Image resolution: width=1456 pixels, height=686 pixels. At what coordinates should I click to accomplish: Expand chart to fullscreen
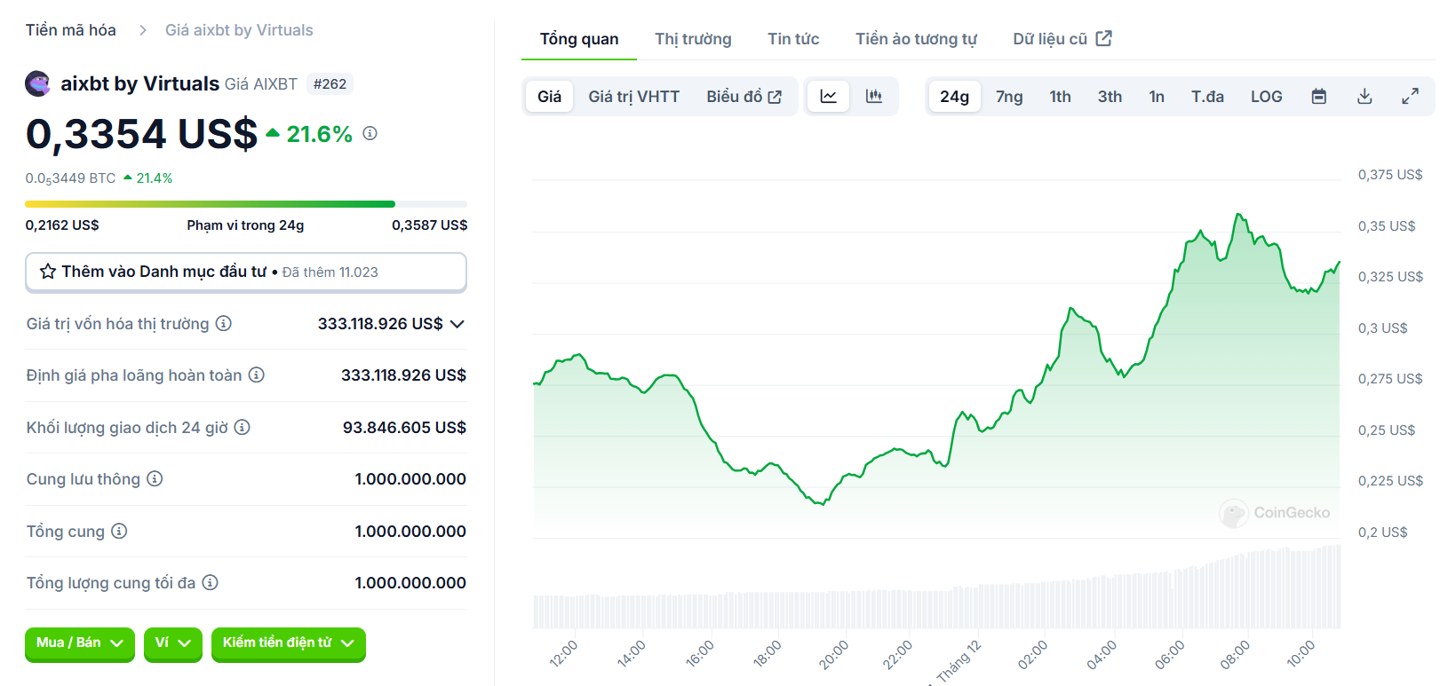click(x=1411, y=96)
